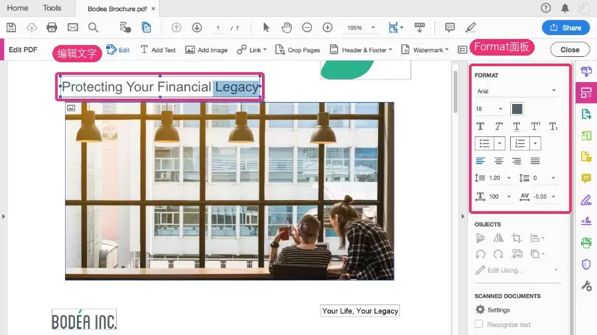
Task: Click the Share button
Action: click(x=566, y=27)
